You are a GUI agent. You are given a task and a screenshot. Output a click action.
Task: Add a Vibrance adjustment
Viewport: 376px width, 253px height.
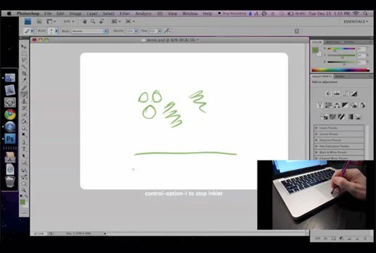pyautogui.click(x=320, y=105)
